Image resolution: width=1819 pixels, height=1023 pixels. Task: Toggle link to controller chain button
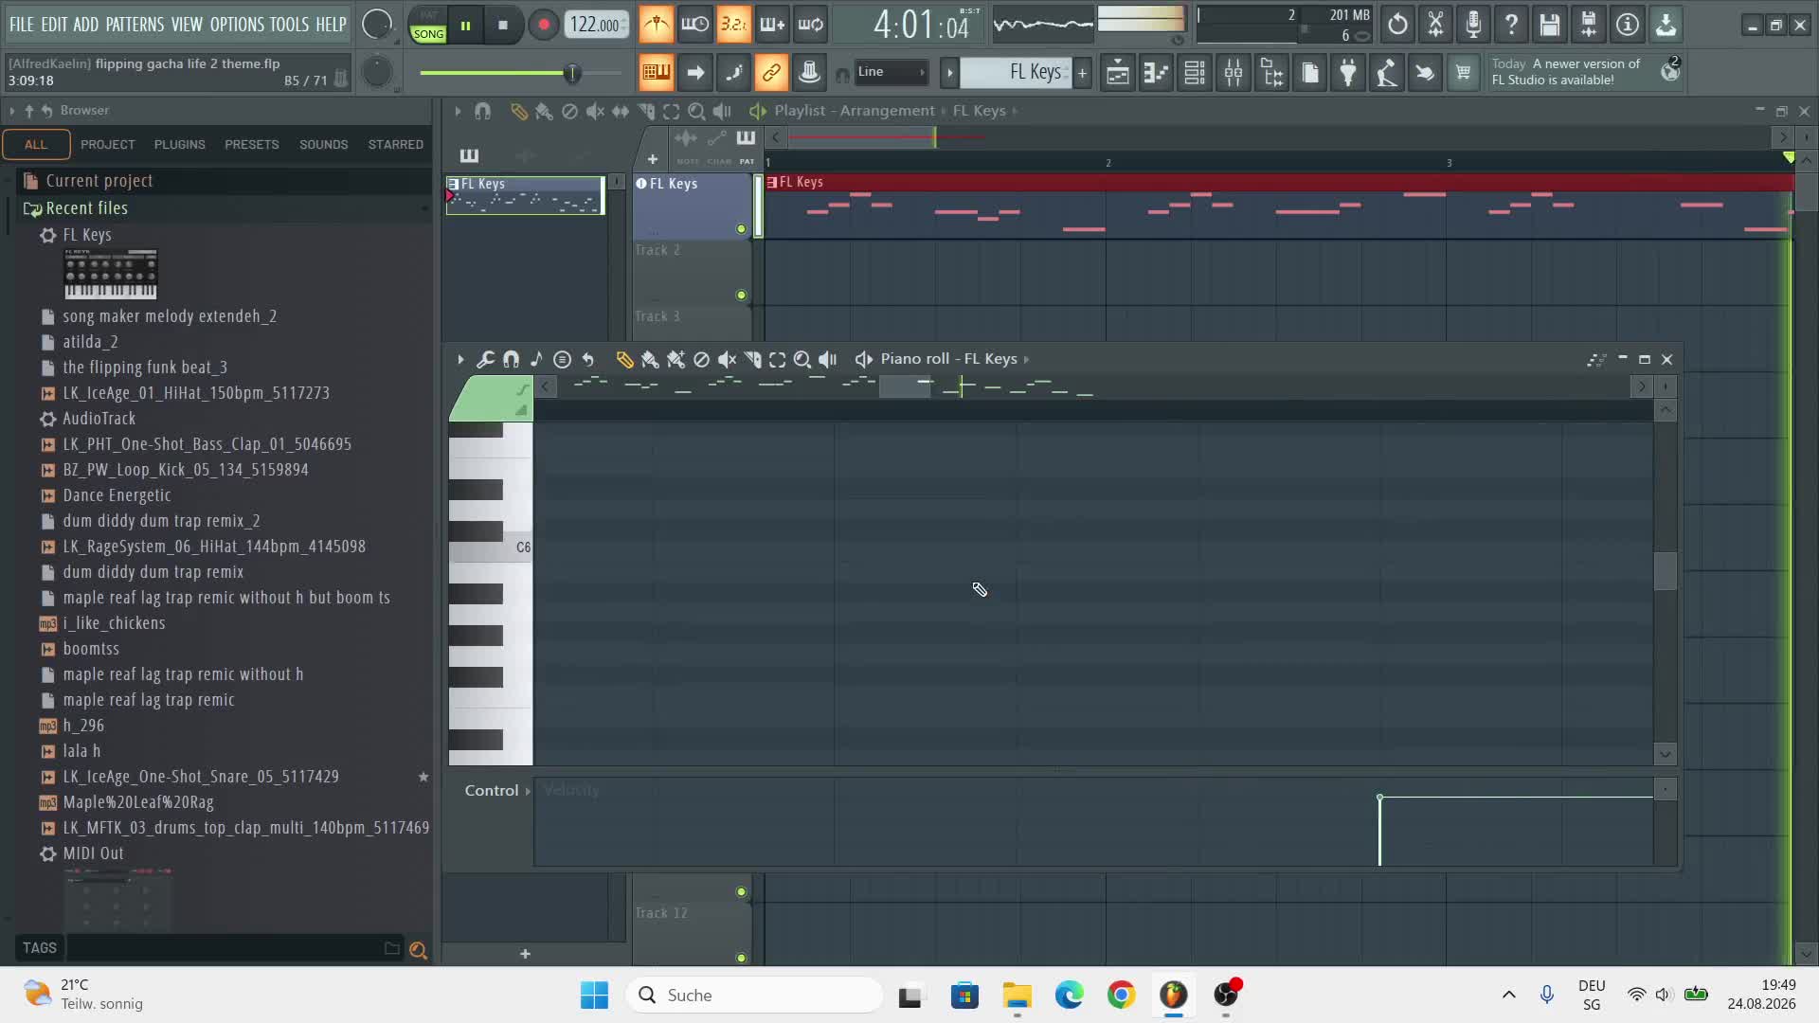coord(771,72)
